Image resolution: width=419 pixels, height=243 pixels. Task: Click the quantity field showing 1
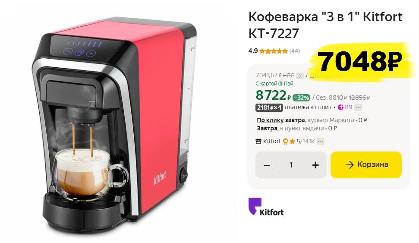pos(291,165)
